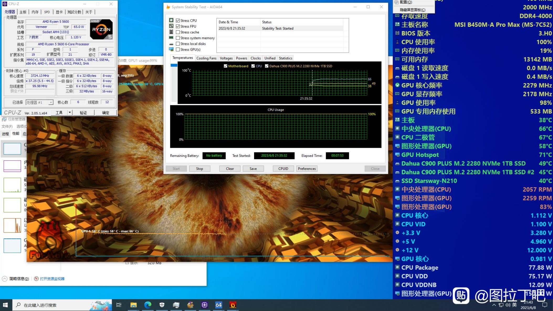Open AIDA64 stability test Preferences
The image size is (553, 311).
pyautogui.click(x=307, y=169)
